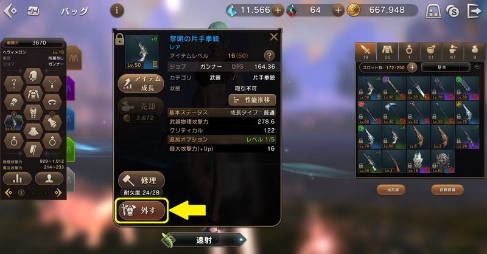Open the character profile silhouette button
This screenshot has height=254, width=487.
pyautogui.click(x=49, y=179)
